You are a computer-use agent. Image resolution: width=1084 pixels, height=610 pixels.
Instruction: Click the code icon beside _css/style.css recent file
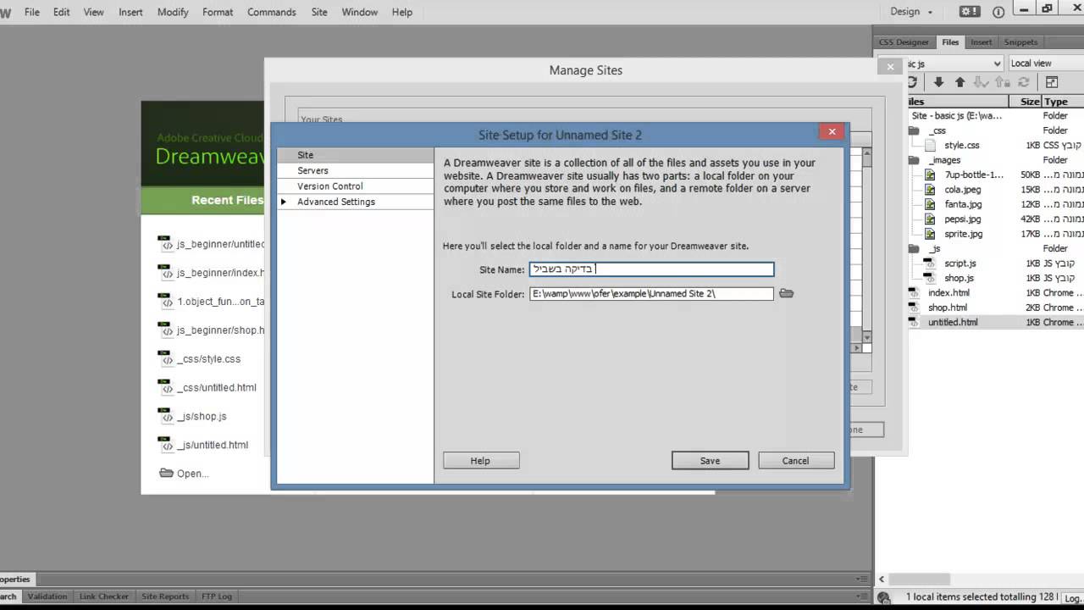(166, 358)
